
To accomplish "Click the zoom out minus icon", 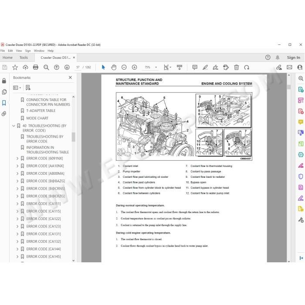I will pyautogui.click(x=124, y=67).
